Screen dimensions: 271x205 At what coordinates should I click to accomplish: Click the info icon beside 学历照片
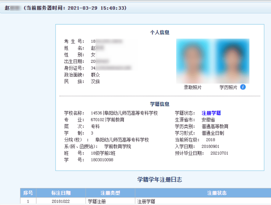pos(242,87)
